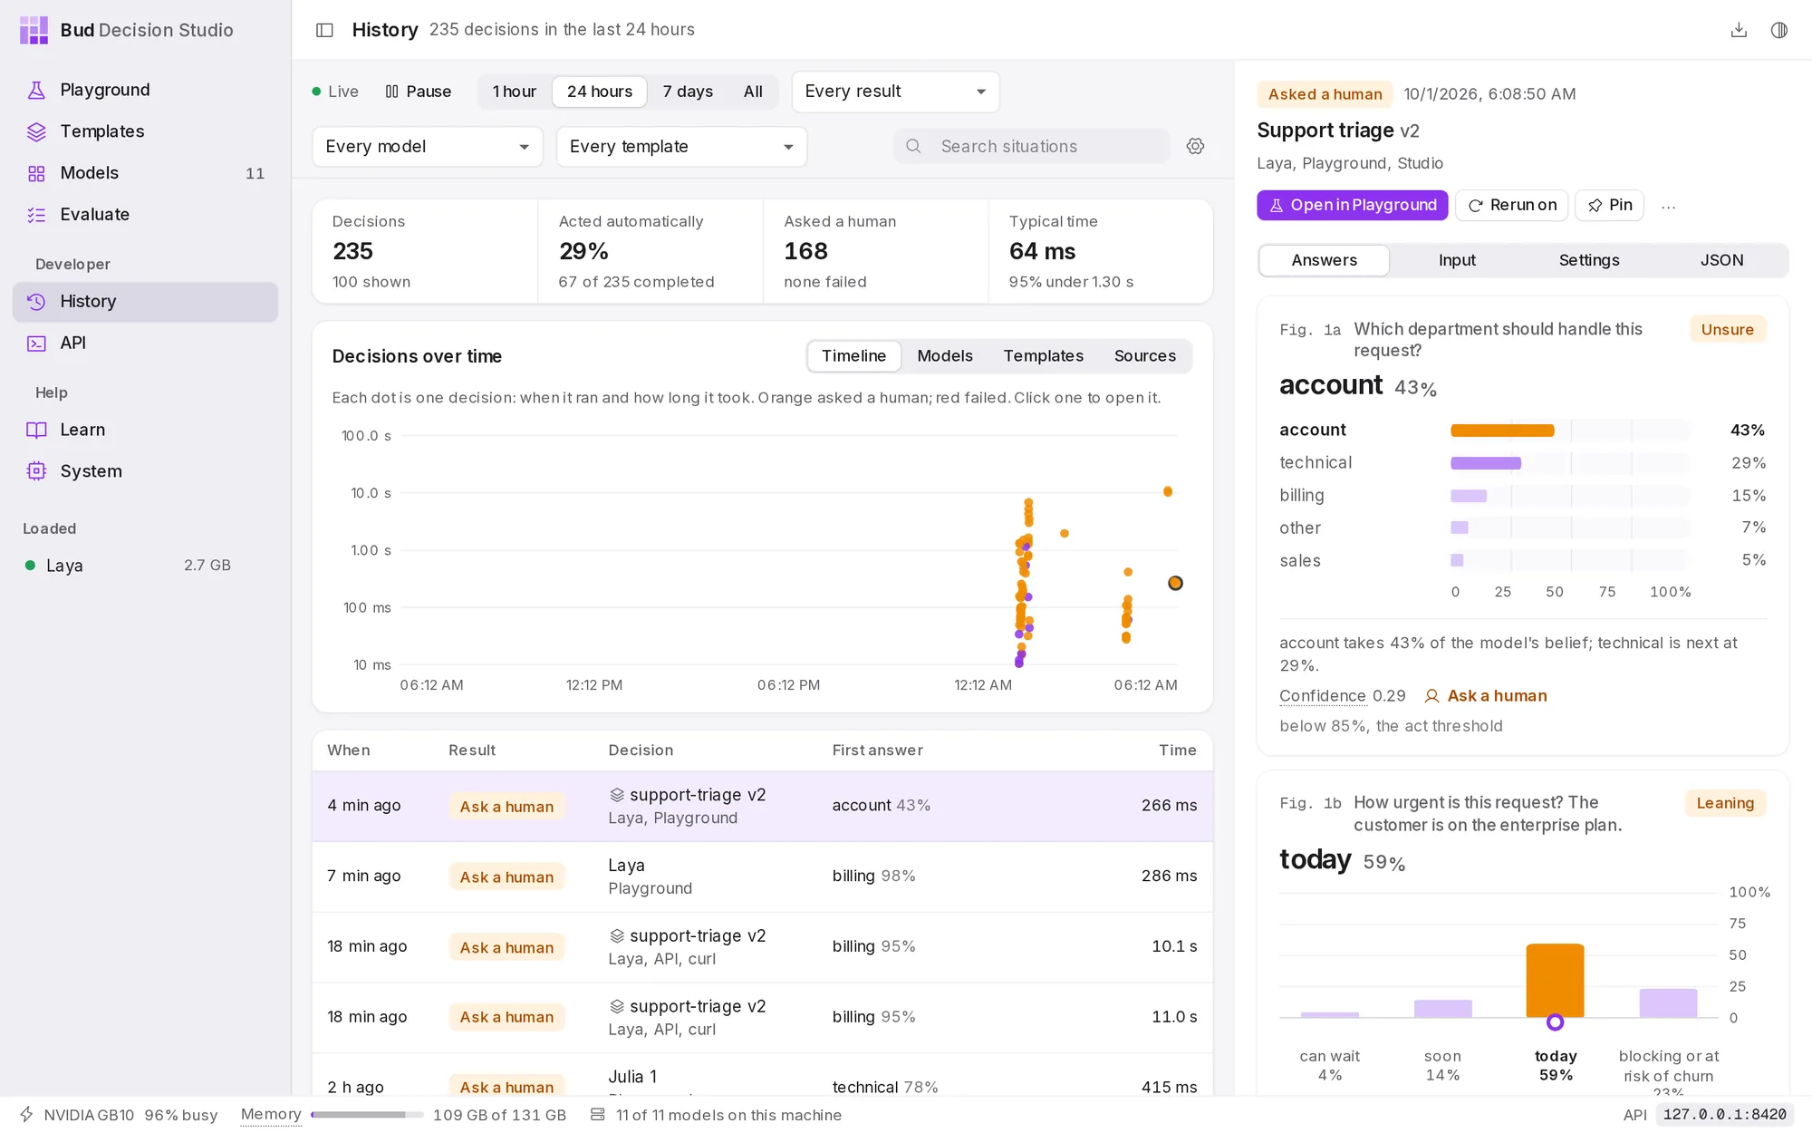Click the Memory usage progress bar

click(367, 1115)
